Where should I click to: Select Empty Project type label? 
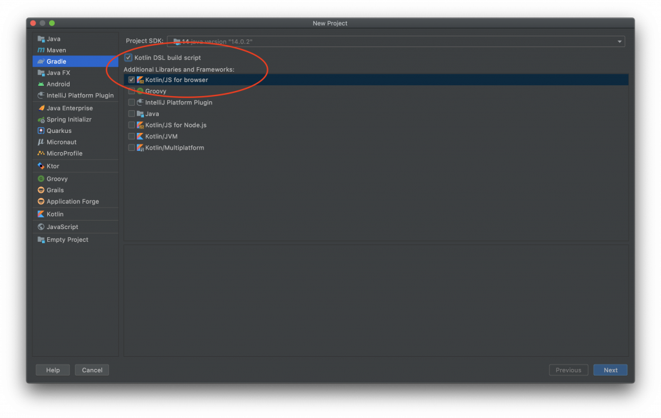point(67,240)
